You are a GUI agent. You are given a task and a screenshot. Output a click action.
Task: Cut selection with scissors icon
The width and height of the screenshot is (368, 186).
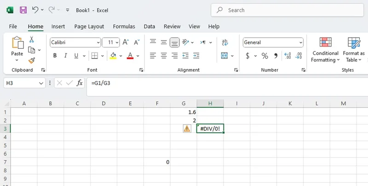[32, 40]
